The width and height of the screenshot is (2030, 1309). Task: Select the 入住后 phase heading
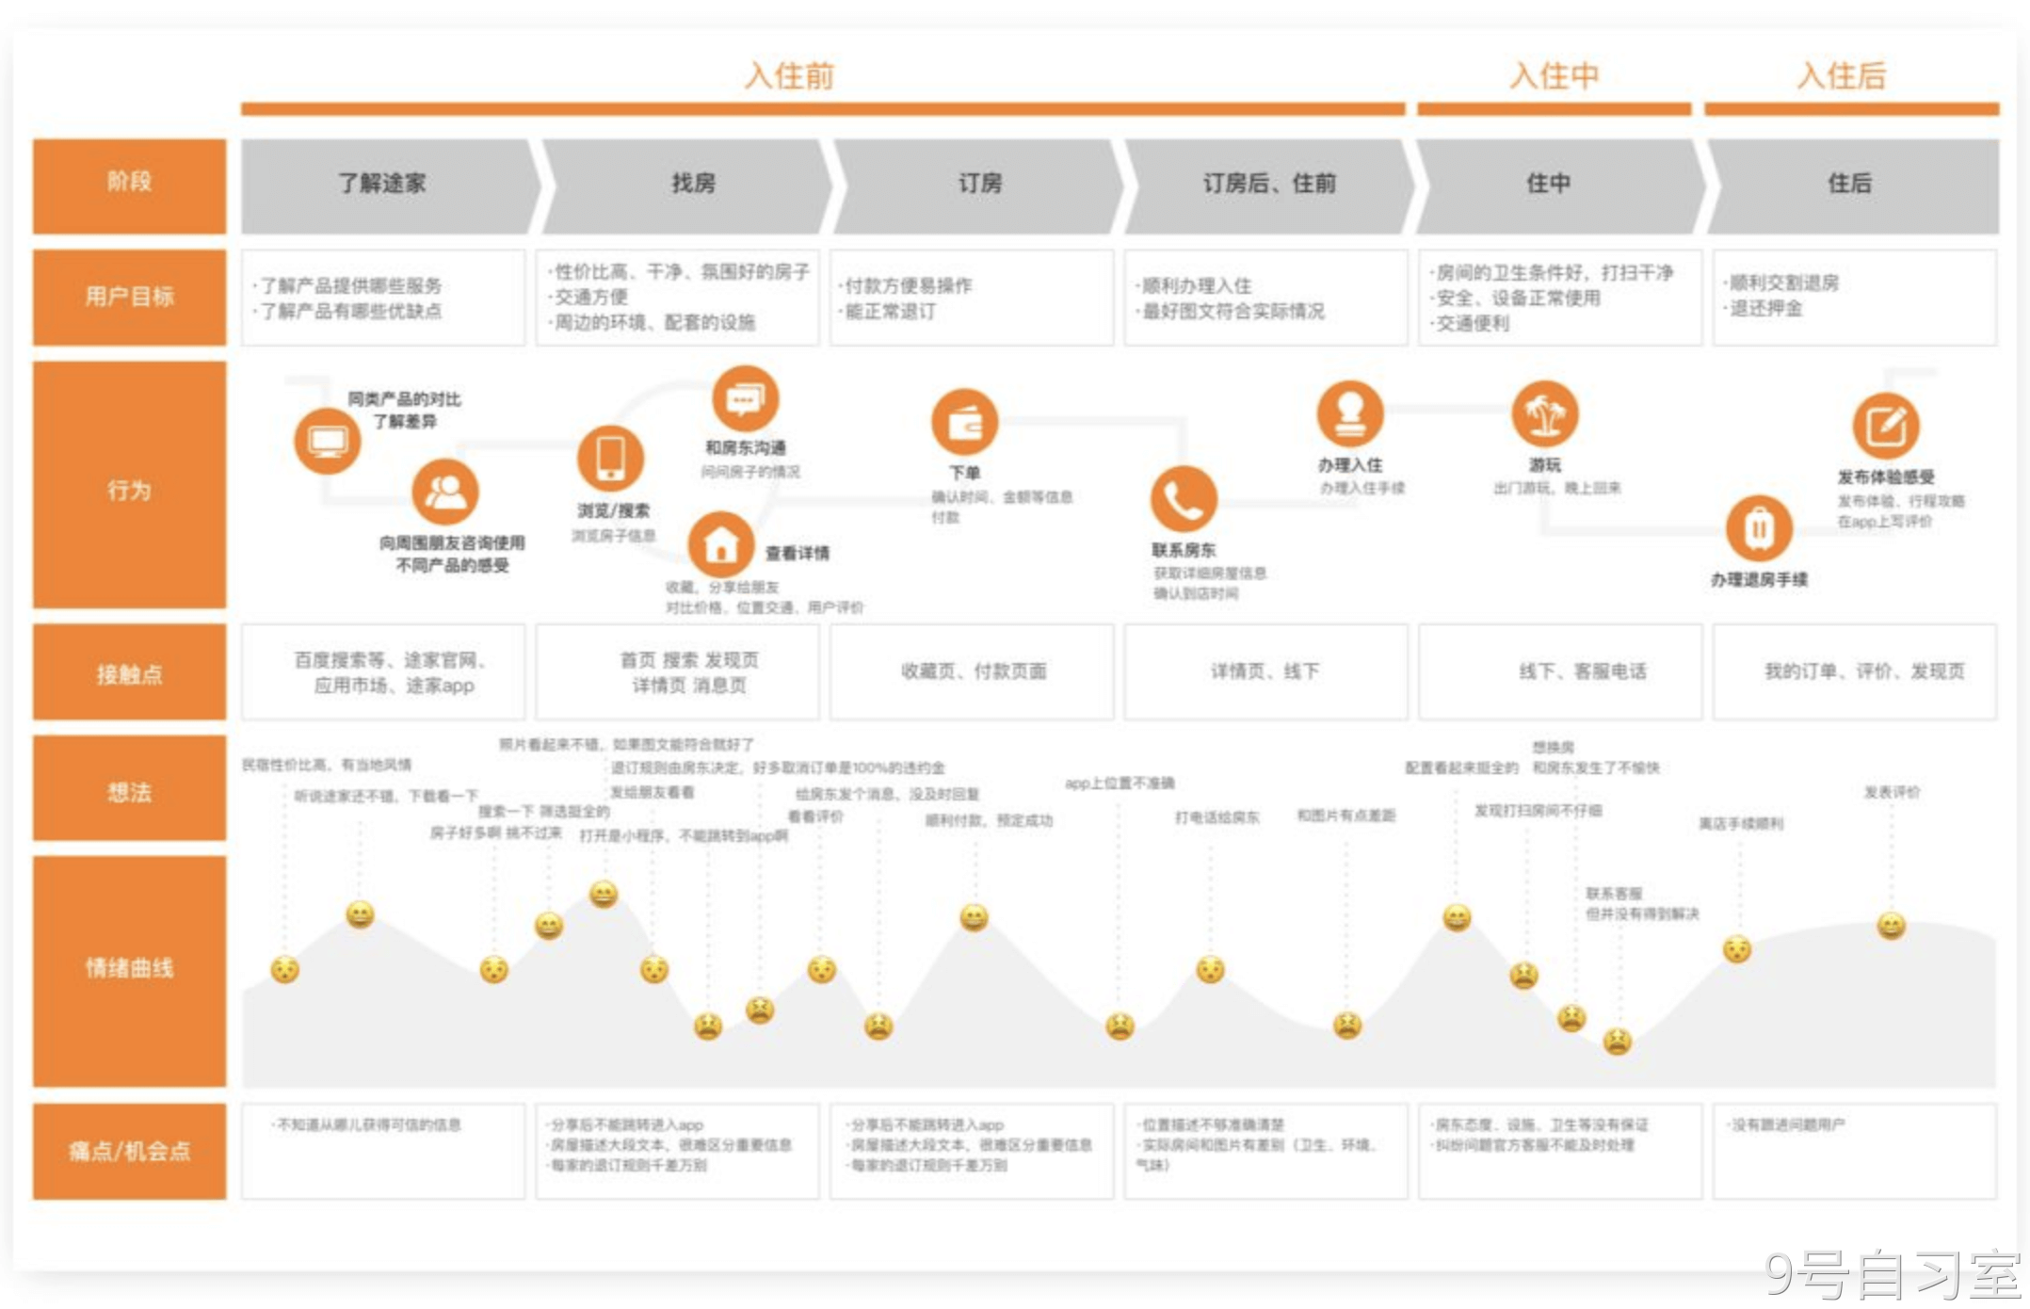point(1842,74)
